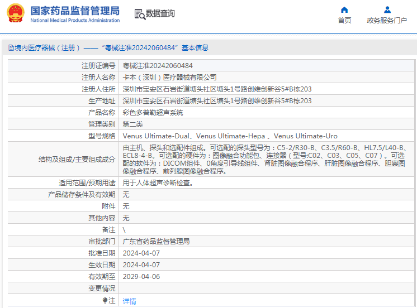Click the 变更情况 row label

(102, 288)
